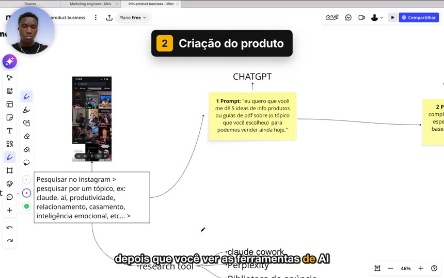Select the Comment tool
Screen dimensions: 444x278
(10, 197)
